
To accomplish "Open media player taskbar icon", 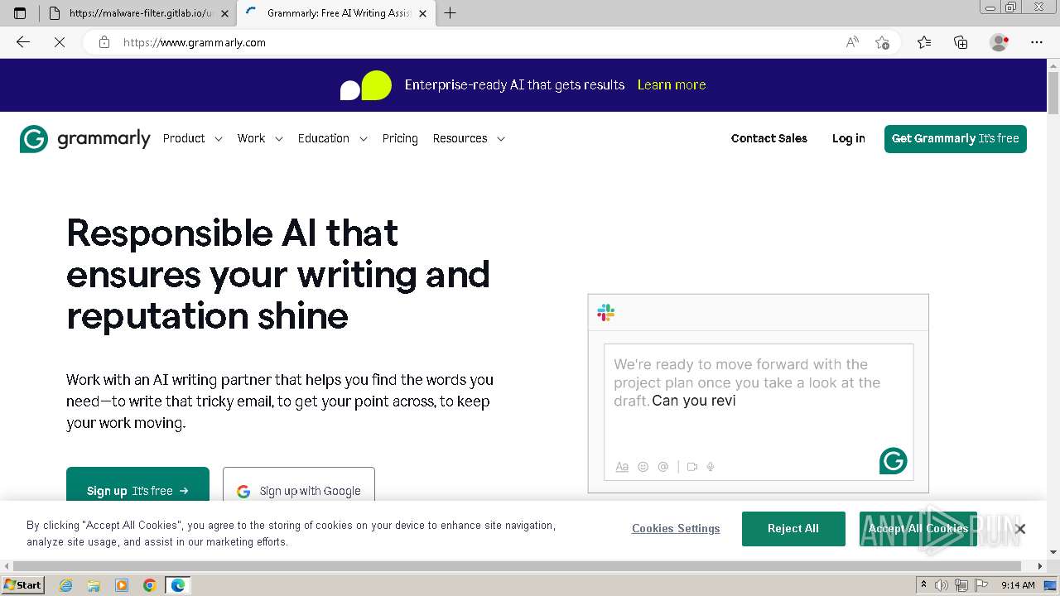I will [122, 585].
